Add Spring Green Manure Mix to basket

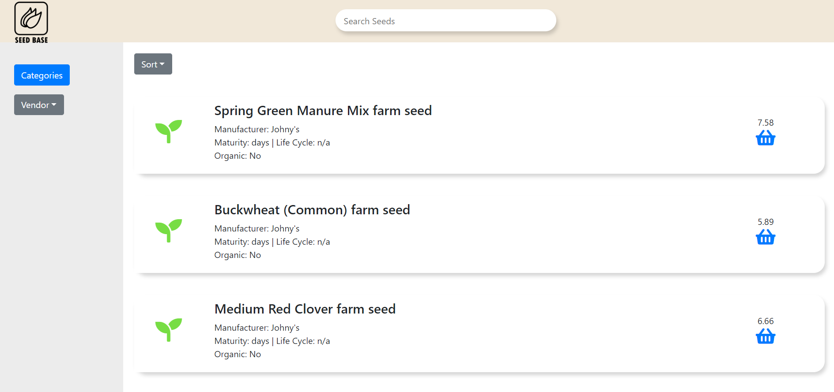coord(765,138)
